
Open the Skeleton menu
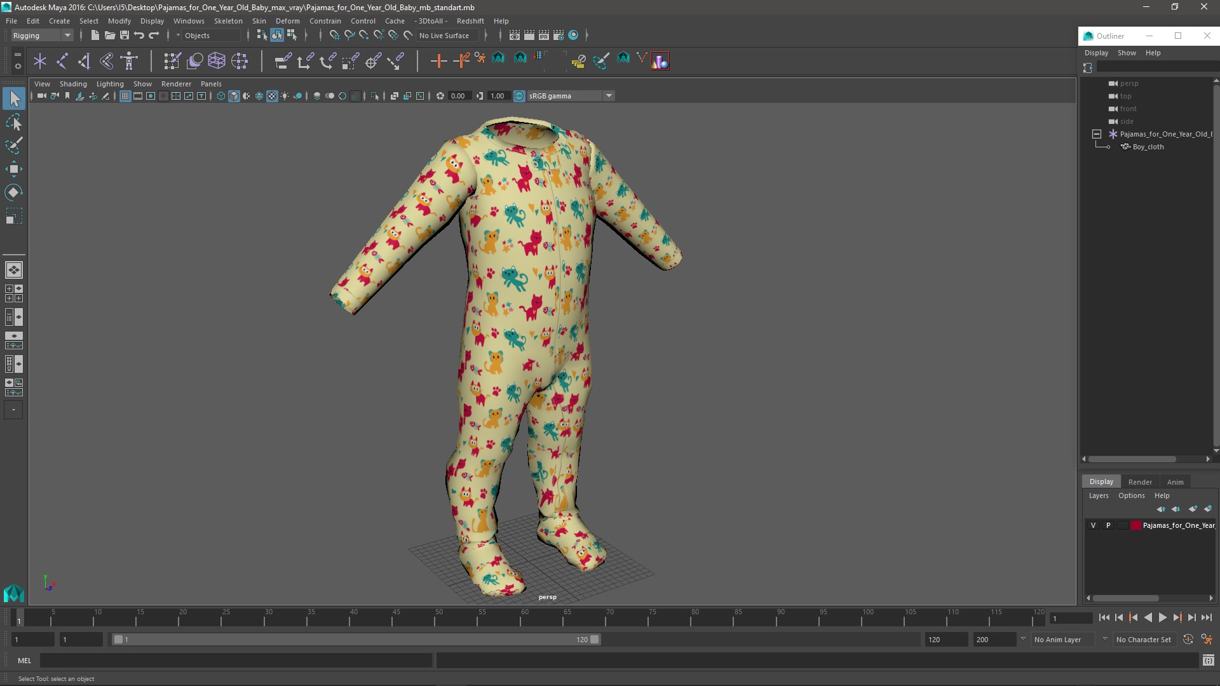click(x=228, y=21)
